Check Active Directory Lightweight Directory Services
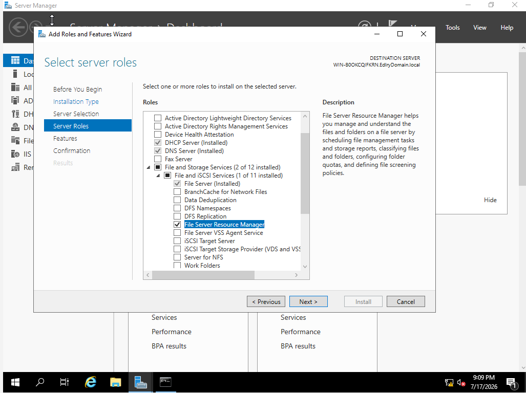This screenshot has width=526, height=393. [158, 118]
